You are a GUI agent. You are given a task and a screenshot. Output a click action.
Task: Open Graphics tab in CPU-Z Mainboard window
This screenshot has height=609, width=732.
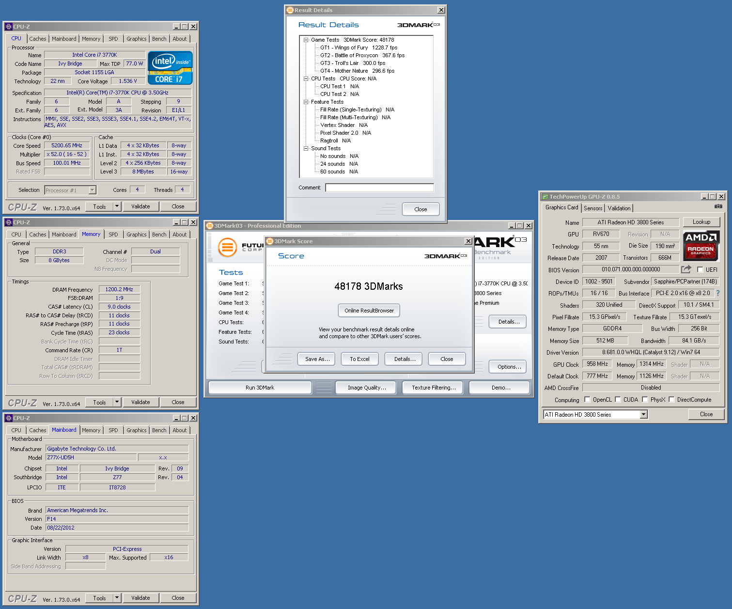[137, 430]
